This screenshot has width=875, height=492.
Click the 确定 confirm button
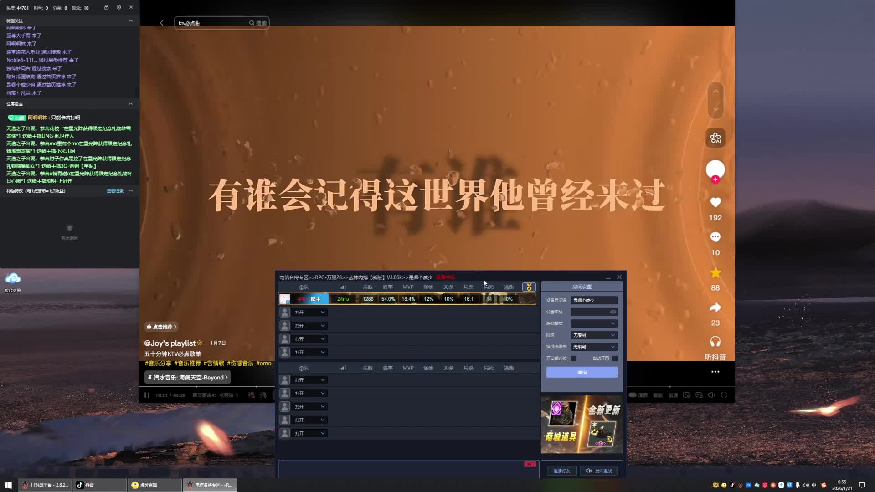click(582, 373)
